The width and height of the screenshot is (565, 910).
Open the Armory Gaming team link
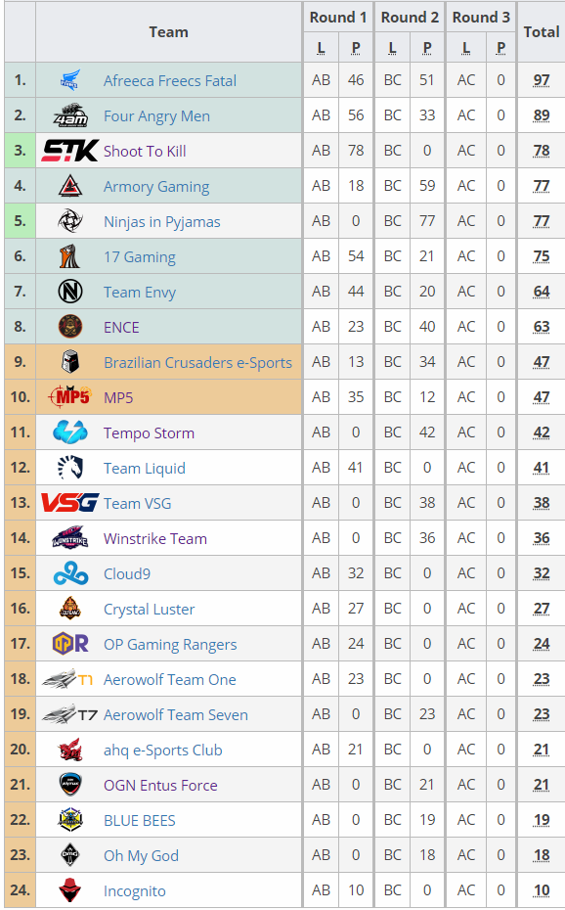coord(156,186)
